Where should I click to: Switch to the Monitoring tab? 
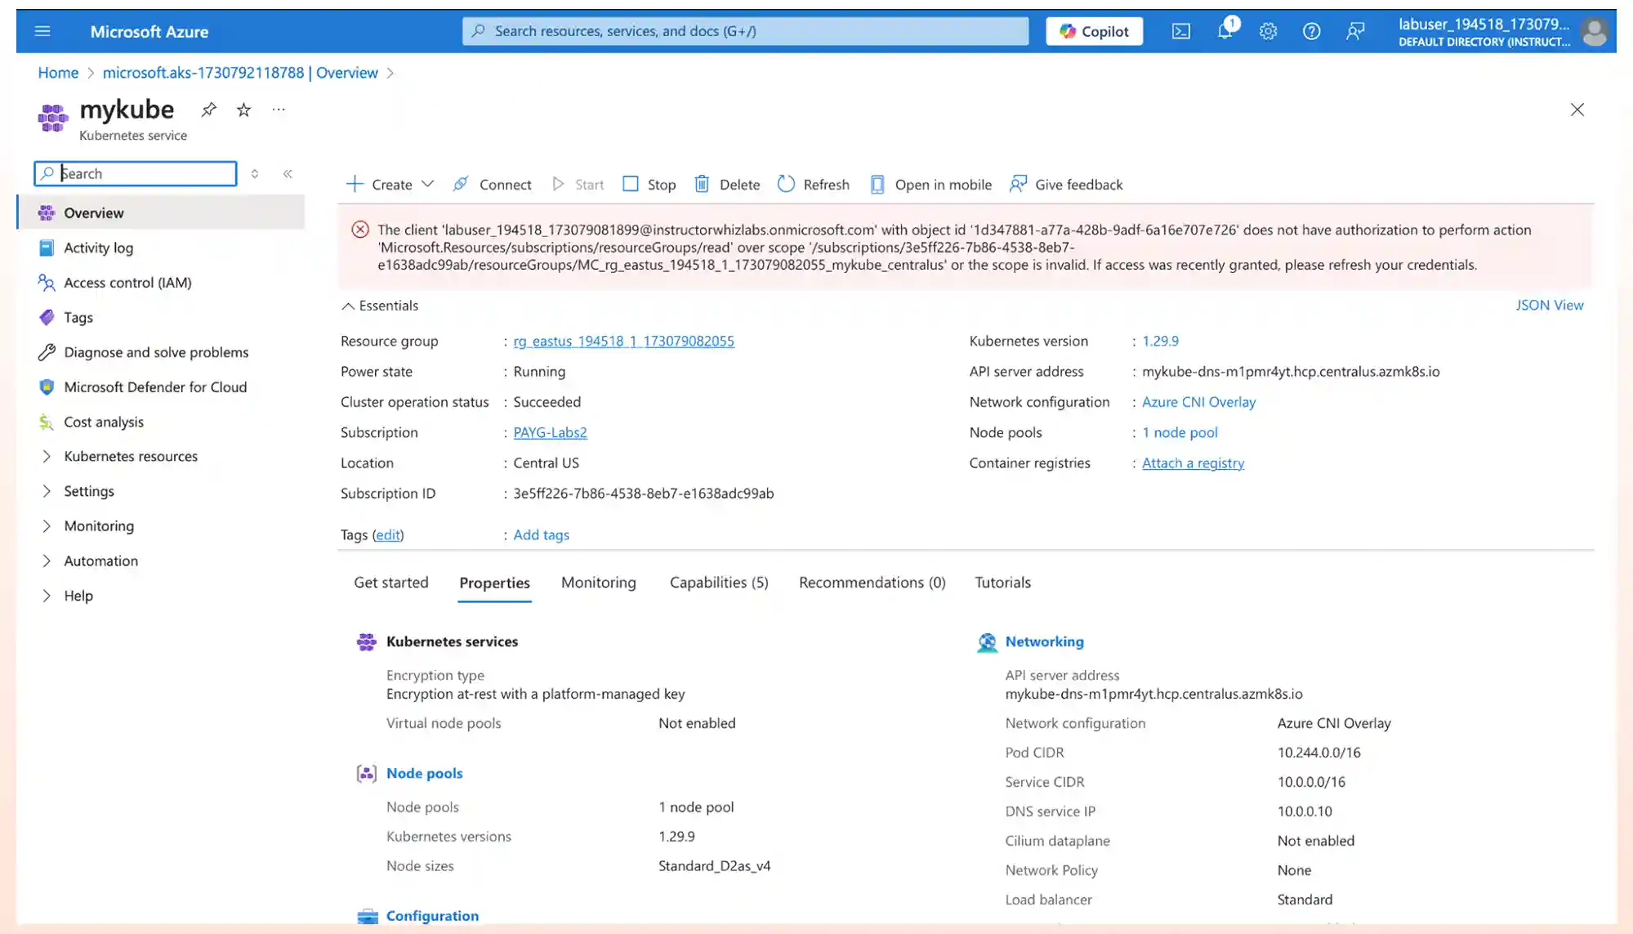coord(598,583)
